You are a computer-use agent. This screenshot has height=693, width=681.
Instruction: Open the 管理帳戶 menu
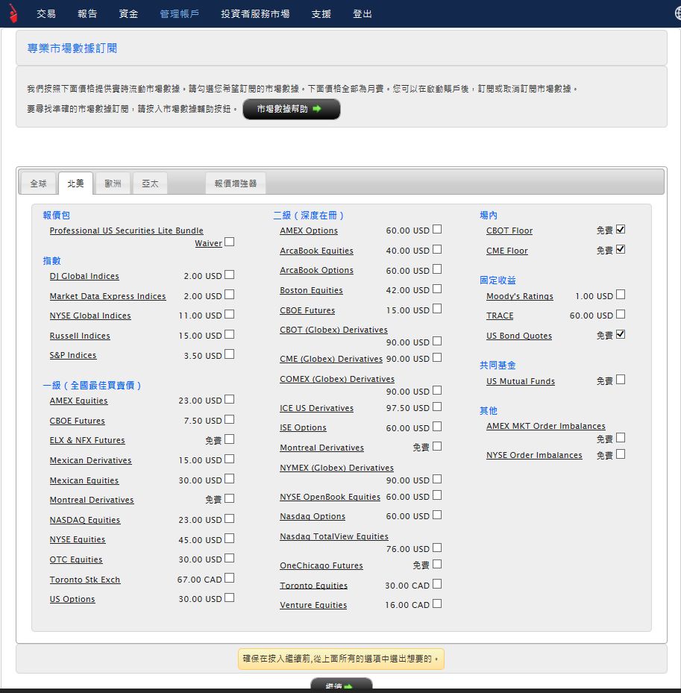tap(180, 13)
